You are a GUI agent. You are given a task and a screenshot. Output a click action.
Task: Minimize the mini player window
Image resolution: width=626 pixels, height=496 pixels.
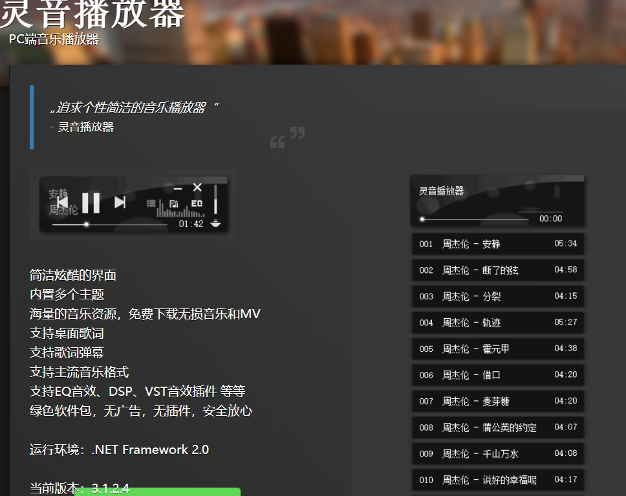point(178,188)
